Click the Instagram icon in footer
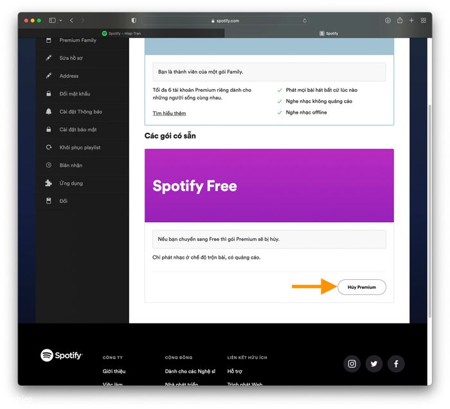Screen dimensions: 450x409 tap(352, 364)
